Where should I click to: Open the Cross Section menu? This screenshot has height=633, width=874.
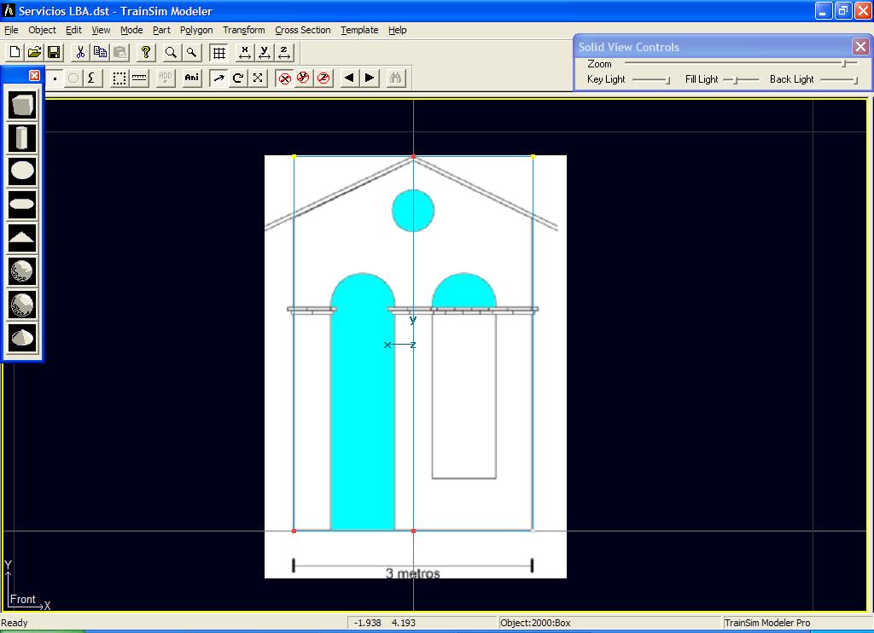(302, 30)
